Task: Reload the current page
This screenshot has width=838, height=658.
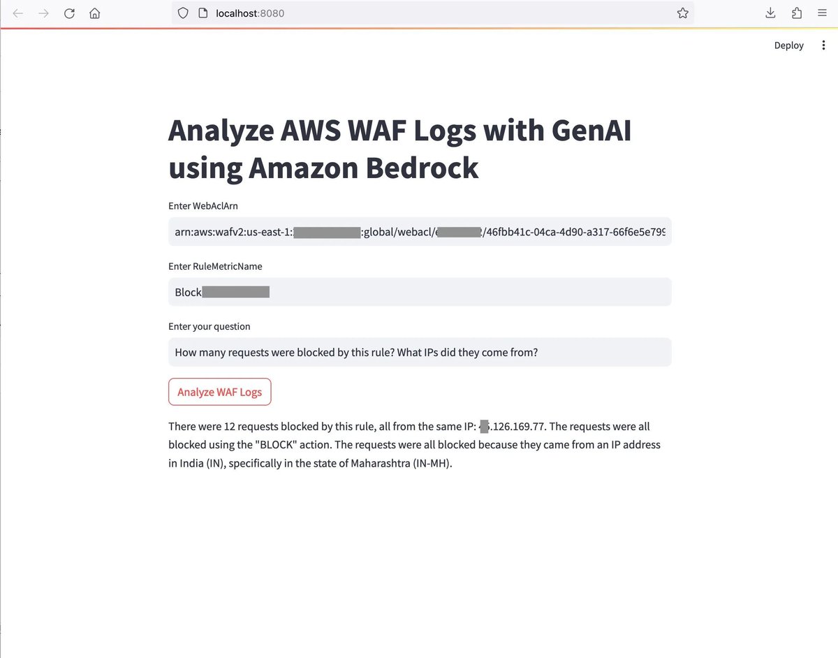Action: [x=69, y=13]
